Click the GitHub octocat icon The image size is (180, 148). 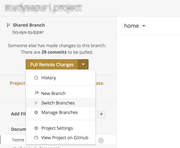tap(36, 138)
